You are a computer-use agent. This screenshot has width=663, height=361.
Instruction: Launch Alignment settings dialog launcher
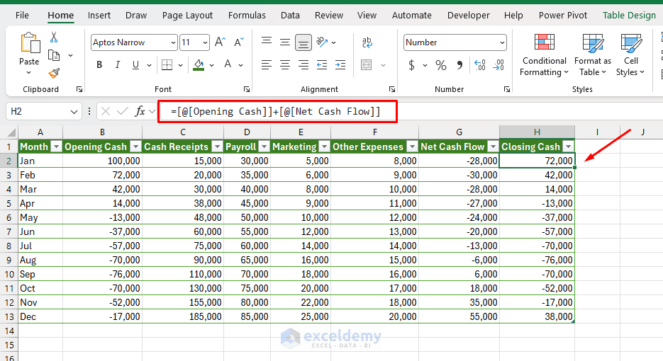pyautogui.click(x=392, y=89)
